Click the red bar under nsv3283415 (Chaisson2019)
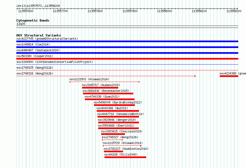This screenshot has width=246, height=168. point(113,134)
